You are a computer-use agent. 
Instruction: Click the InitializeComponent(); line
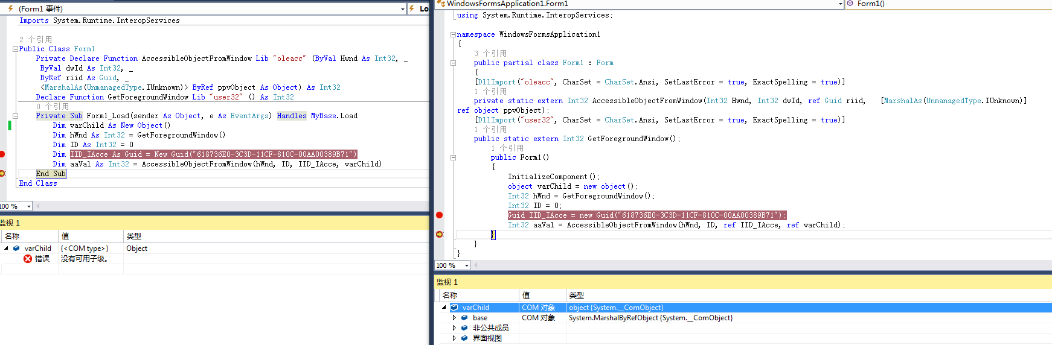pos(554,177)
